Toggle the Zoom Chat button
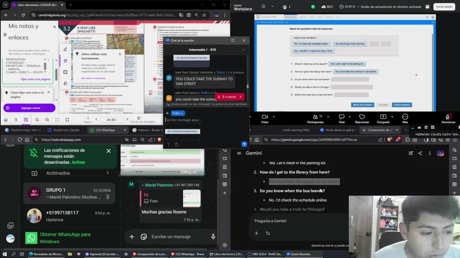Screen dimensions: 460x258 342,119
